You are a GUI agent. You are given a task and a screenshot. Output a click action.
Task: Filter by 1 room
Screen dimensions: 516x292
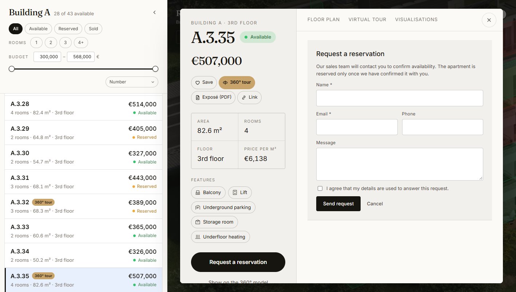36,43
